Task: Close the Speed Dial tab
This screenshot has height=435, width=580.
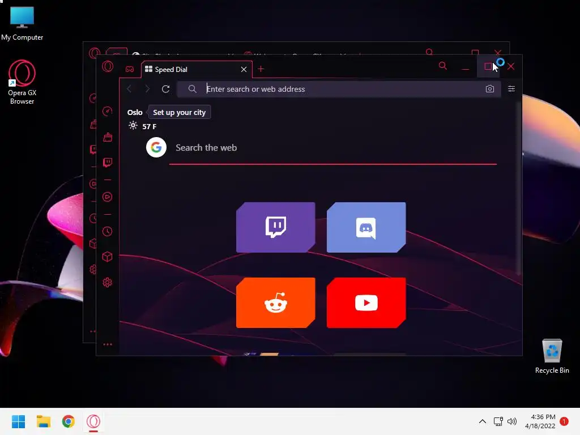Action: point(244,69)
